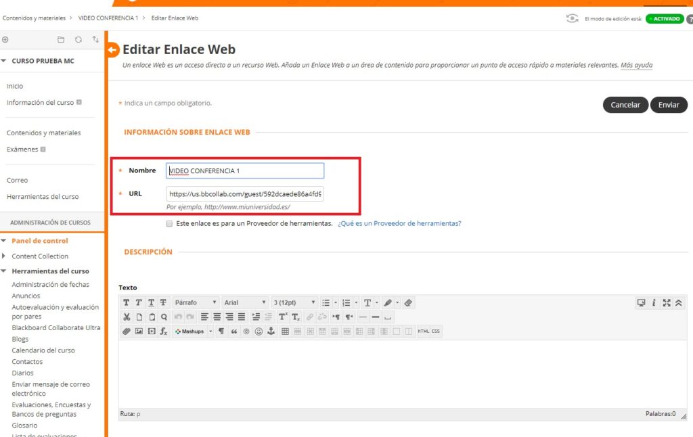Toggle edit mode ACTIVADO switch
Image resolution: width=693 pixels, height=437 pixels.
664,19
